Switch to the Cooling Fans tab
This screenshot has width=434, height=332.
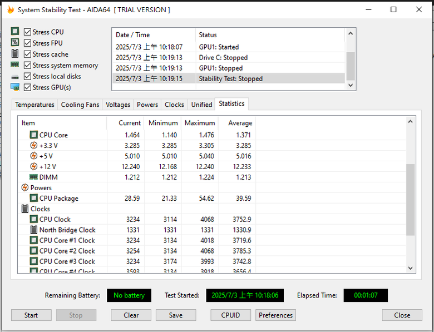tap(80, 105)
